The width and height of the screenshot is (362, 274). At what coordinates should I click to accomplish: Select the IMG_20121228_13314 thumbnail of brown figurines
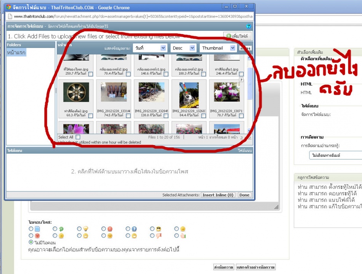pos(114,92)
